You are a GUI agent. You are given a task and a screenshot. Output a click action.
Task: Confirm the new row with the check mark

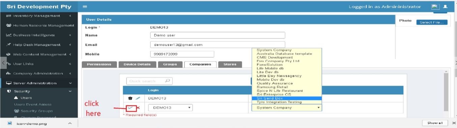pyautogui.click(x=130, y=108)
